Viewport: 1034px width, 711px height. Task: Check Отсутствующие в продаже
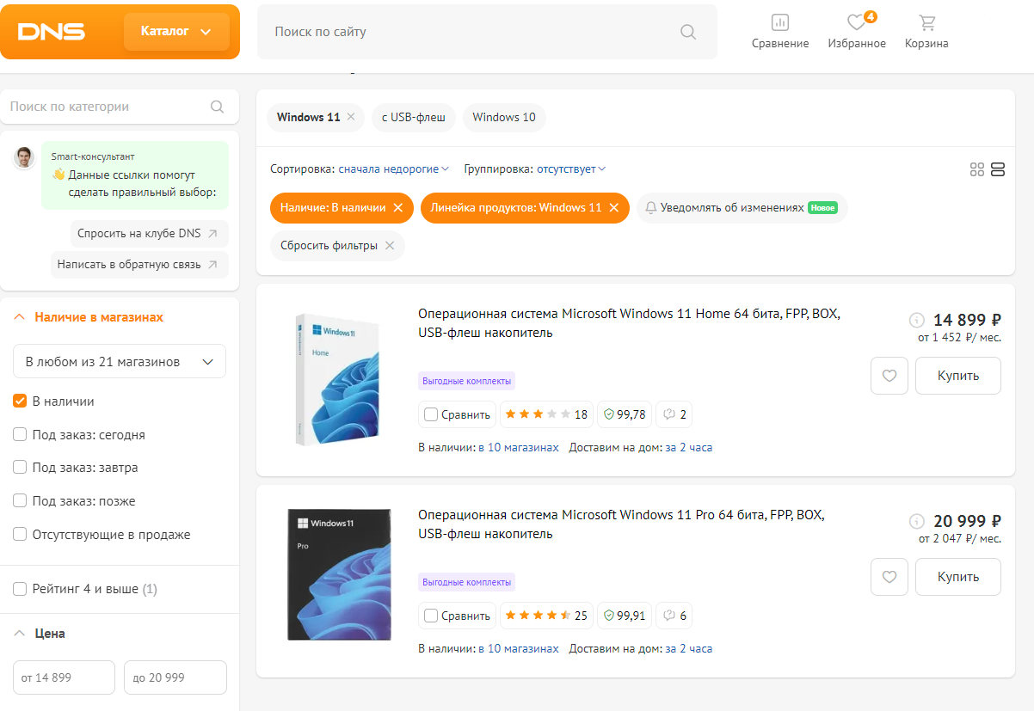[x=20, y=535]
